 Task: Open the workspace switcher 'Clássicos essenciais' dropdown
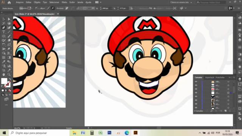[x=181, y=2]
